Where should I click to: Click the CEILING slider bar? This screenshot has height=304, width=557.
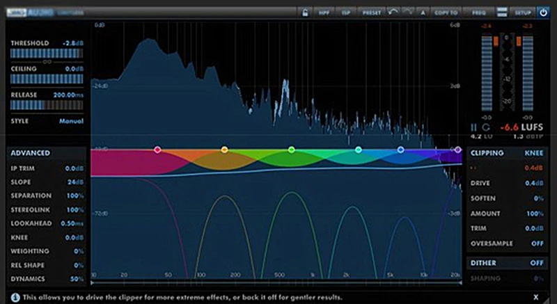tap(47, 79)
